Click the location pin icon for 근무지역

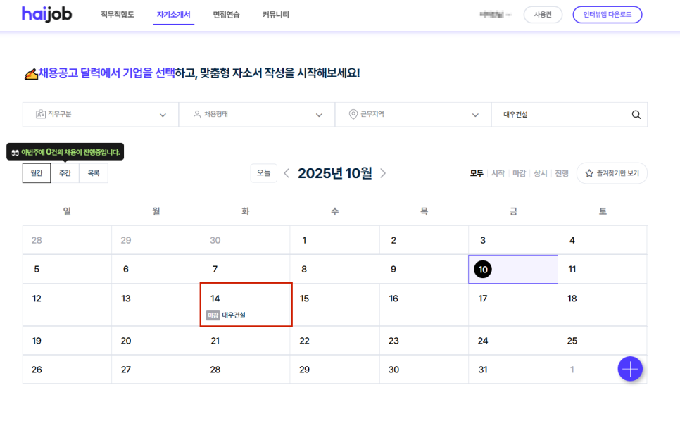pyautogui.click(x=353, y=115)
